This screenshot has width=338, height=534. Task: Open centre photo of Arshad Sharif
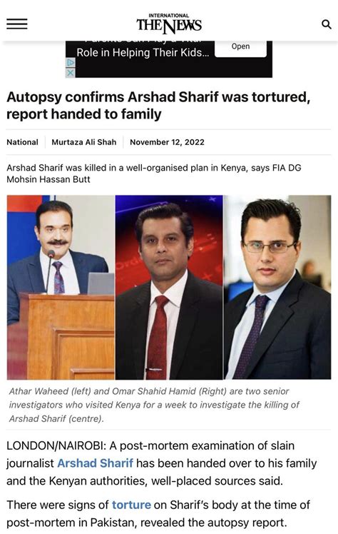click(x=169, y=287)
